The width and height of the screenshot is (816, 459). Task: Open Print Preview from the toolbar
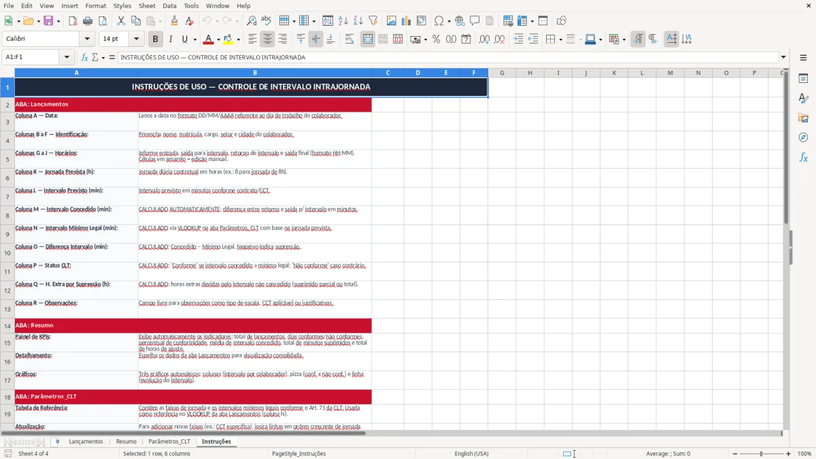tap(103, 21)
